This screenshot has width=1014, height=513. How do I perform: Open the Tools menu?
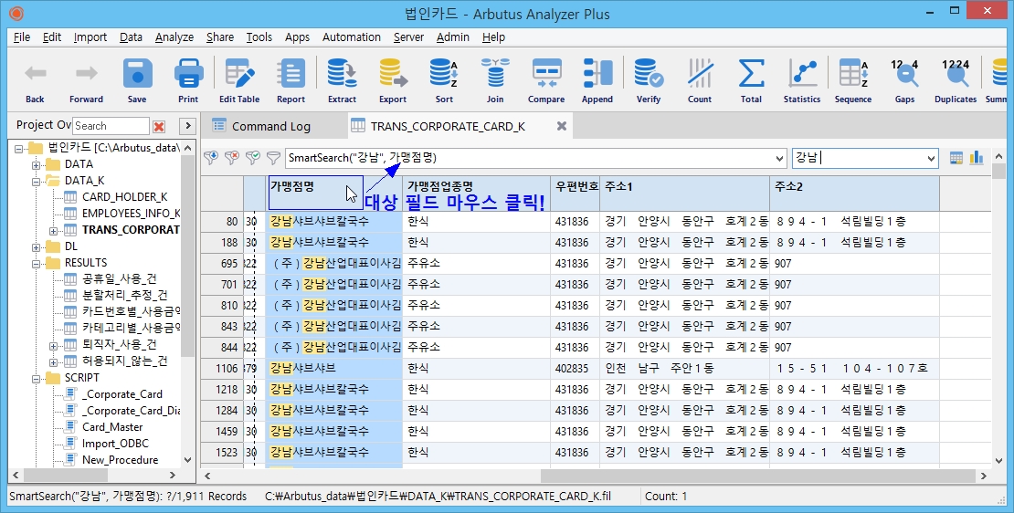tap(259, 37)
